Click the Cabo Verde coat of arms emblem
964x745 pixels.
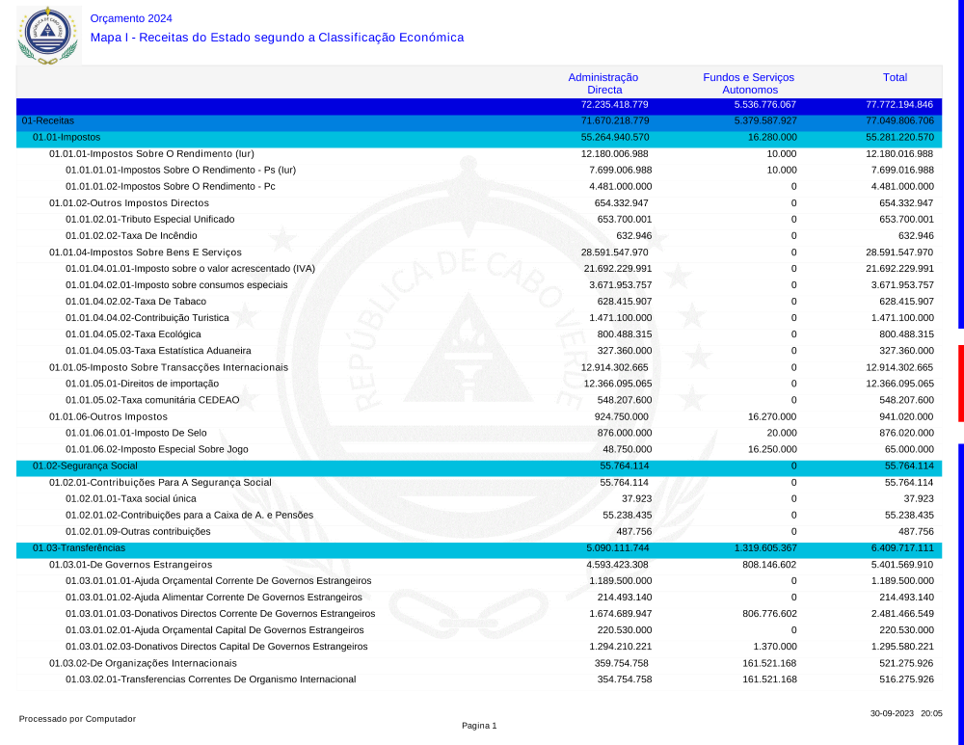click(47, 34)
